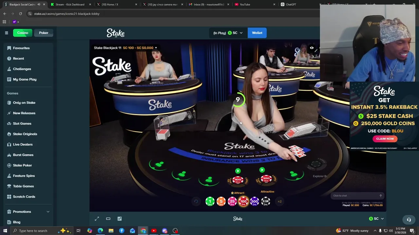
Task: Click the Wallet button
Action: coord(257,33)
